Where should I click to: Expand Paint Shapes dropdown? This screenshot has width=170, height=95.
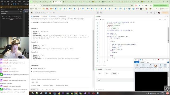(x=160, y=66)
